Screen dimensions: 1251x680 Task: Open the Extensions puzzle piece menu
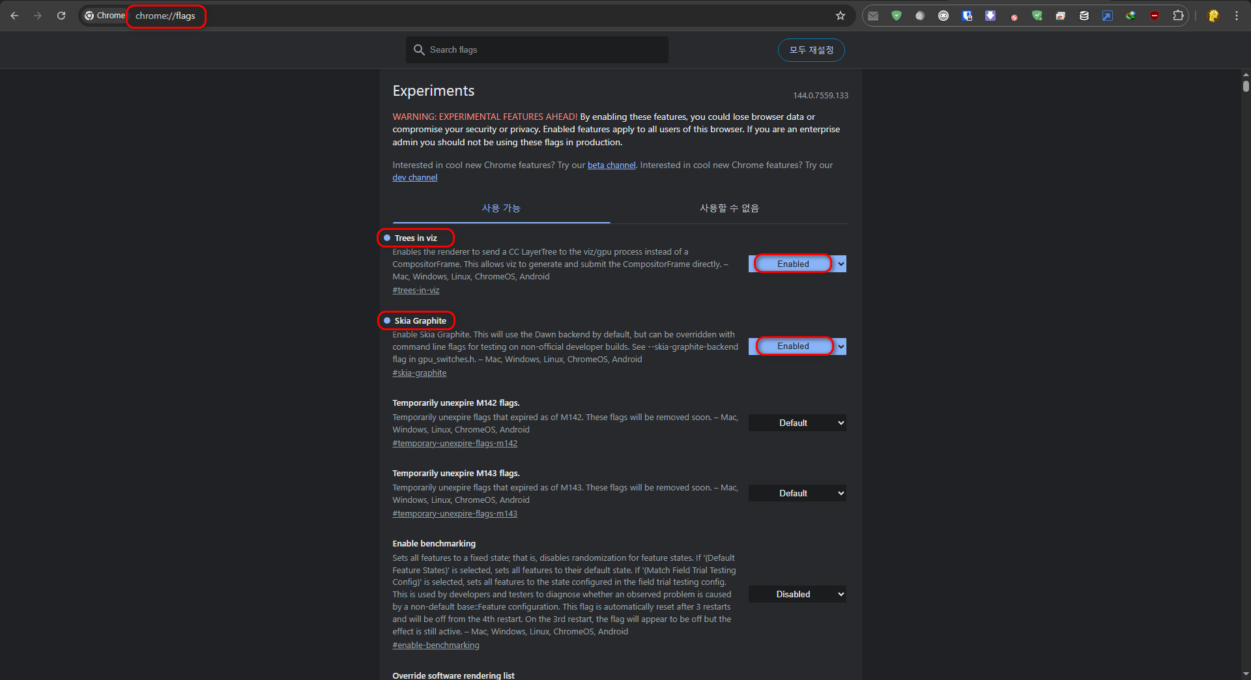coord(1178,16)
